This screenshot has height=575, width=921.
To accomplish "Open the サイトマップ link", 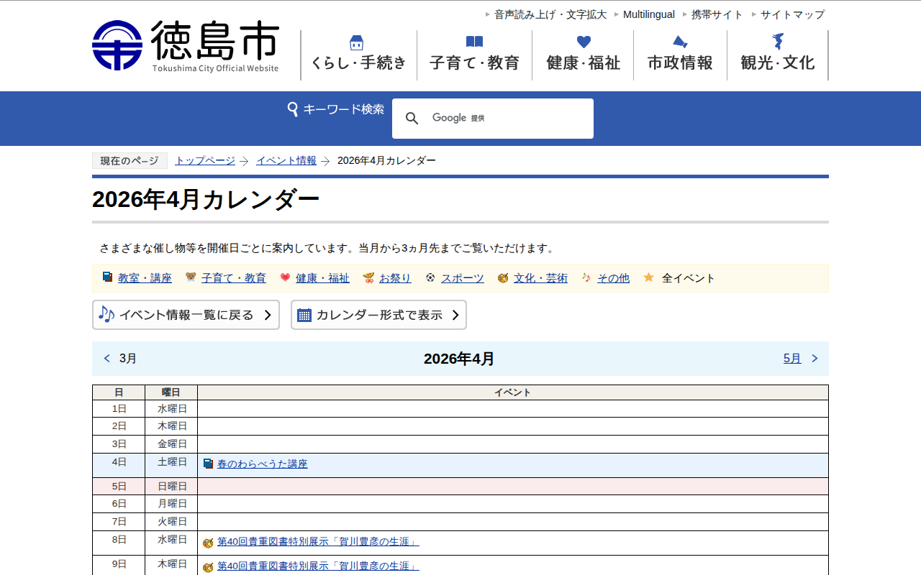I will click(x=792, y=14).
